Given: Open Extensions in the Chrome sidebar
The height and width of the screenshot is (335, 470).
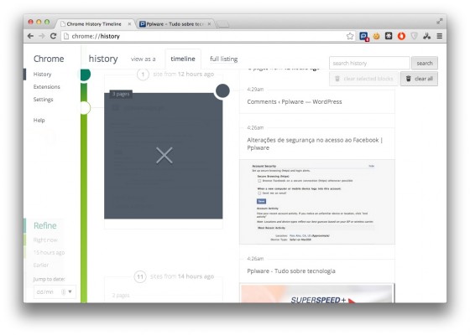Looking at the screenshot, I should click(47, 87).
